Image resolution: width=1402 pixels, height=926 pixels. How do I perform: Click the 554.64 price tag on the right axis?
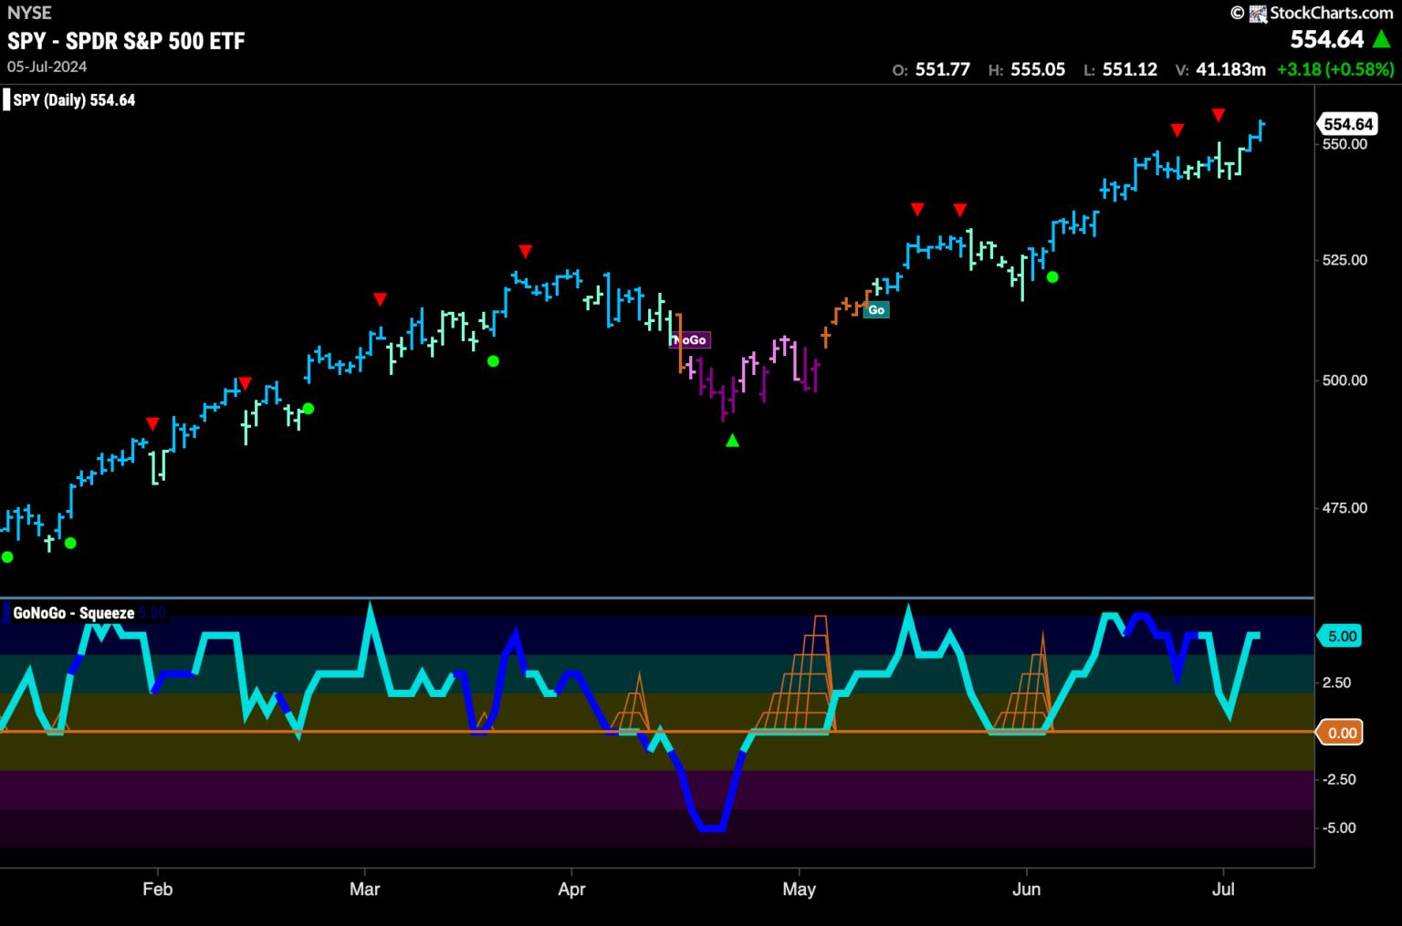tap(1347, 124)
